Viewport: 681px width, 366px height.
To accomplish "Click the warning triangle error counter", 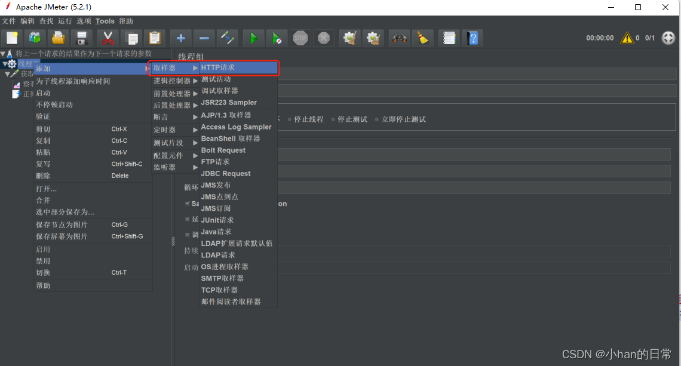I will point(627,38).
